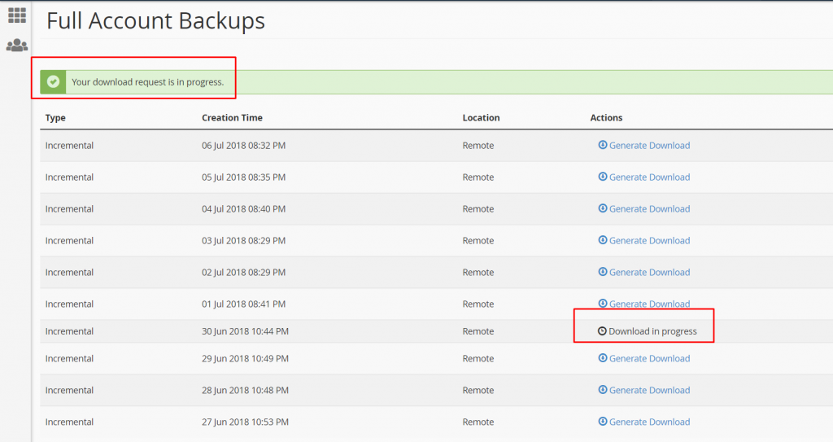The image size is (833, 442).
Task: Click download icon for 04 Jul 2018 backup
Action: coord(603,209)
